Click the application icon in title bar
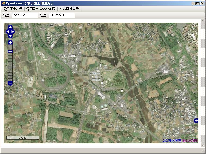 click(x=3, y=3)
